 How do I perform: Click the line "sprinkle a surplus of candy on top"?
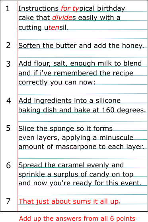point(76,174)
